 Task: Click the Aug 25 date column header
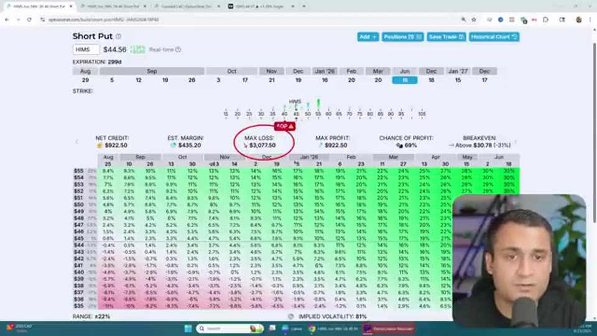click(x=108, y=164)
